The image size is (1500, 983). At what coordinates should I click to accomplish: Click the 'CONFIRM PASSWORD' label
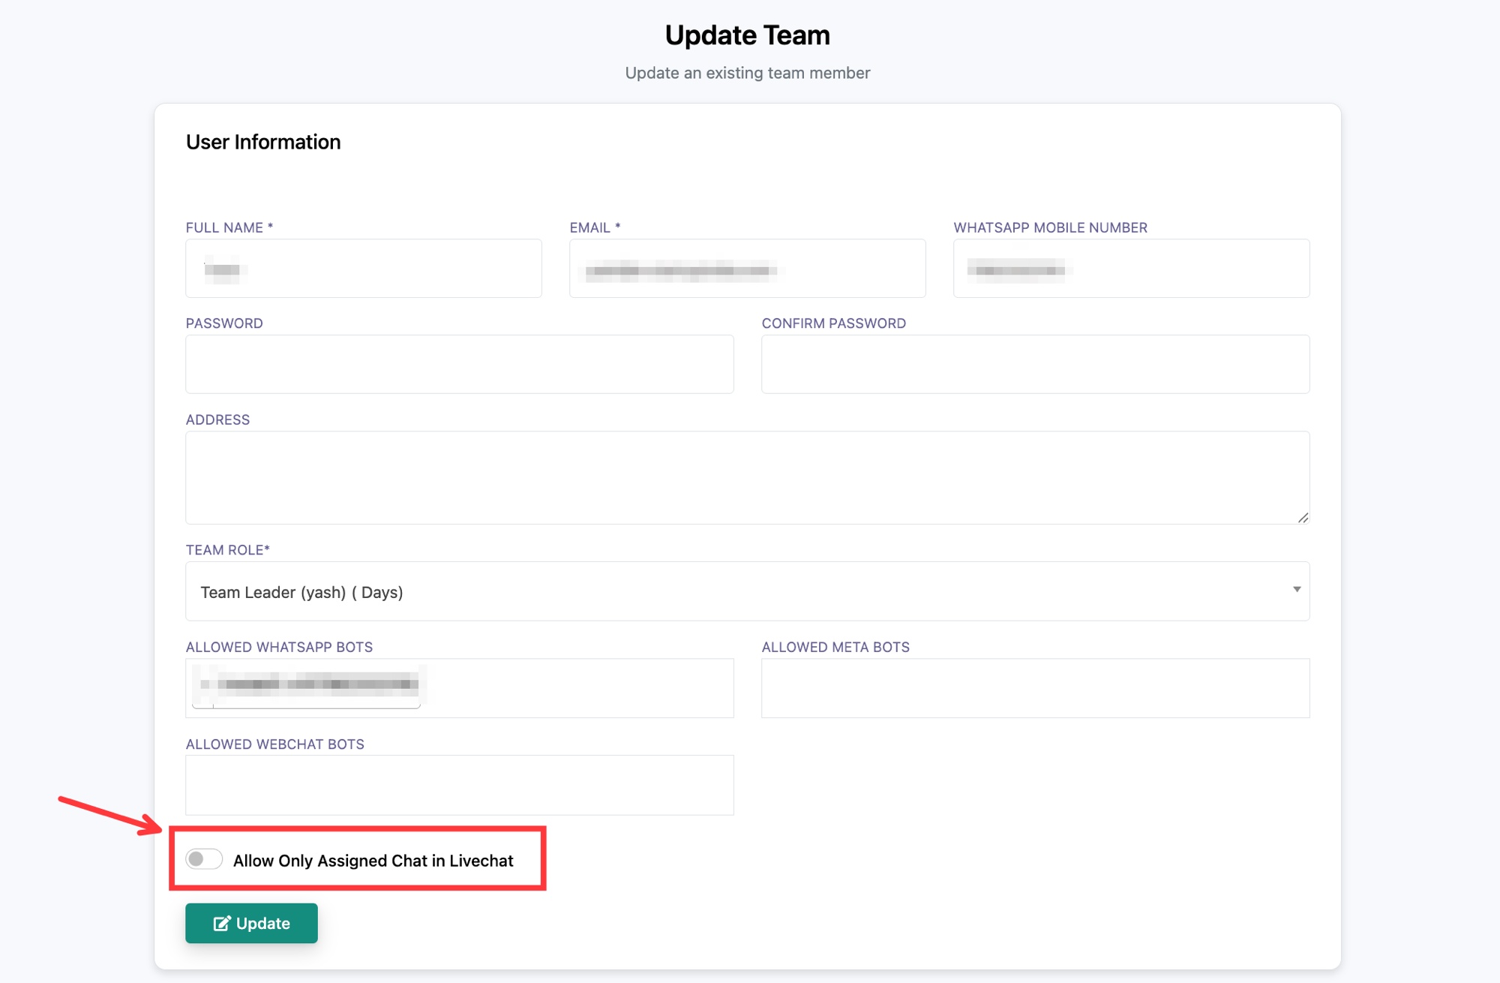[834, 323]
